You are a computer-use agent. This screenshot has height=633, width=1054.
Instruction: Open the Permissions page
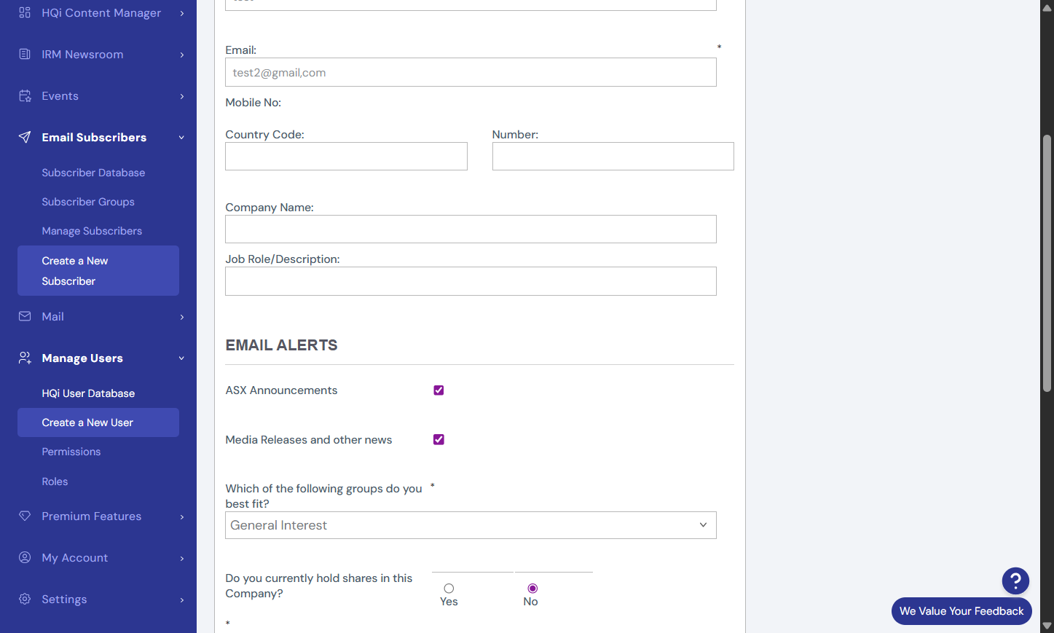point(71,452)
